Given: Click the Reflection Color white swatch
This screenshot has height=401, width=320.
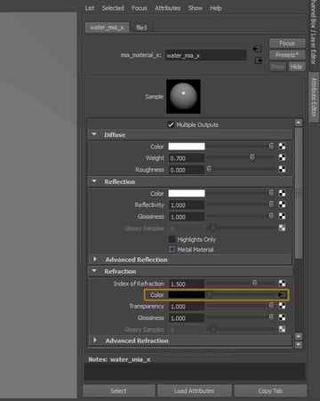Looking at the screenshot, I should pyautogui.click(x=187, y=193).
